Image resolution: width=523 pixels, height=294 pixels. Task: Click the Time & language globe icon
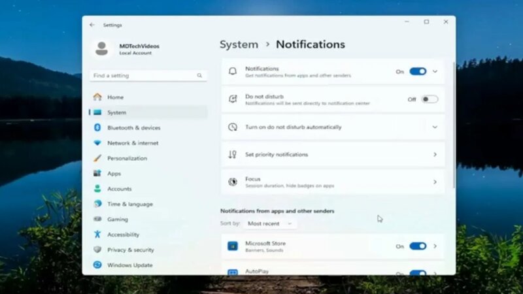click(x=97, y=204)
